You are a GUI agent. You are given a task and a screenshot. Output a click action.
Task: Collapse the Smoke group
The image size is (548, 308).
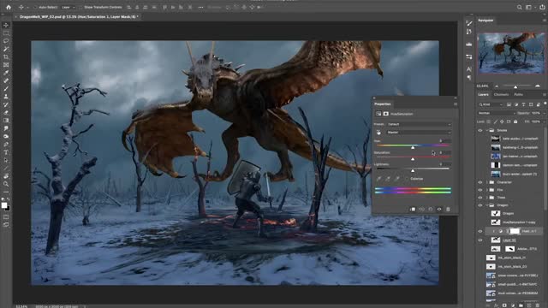[487, 130]
